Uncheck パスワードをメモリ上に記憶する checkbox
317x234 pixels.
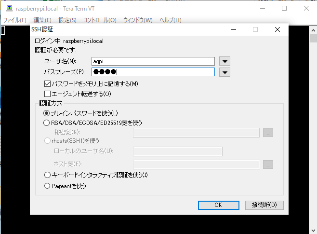pyautogui.click(x=47, y=83)
